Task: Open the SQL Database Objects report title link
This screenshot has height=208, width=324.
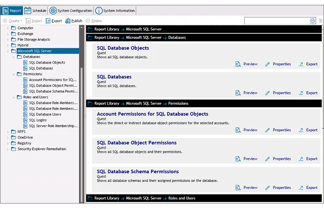Action: click(x=123, y=48)
